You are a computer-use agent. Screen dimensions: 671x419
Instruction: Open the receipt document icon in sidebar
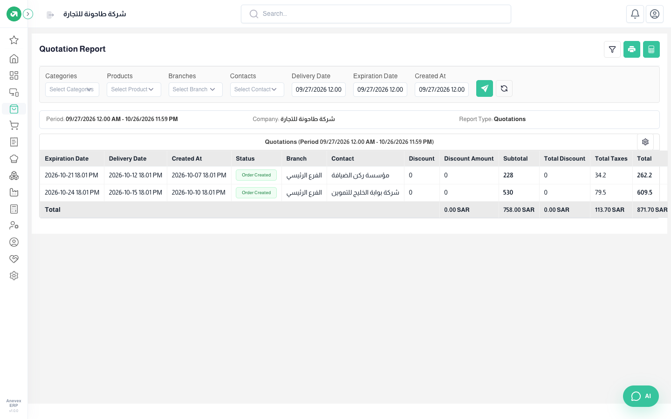click(x=14, y=142)
